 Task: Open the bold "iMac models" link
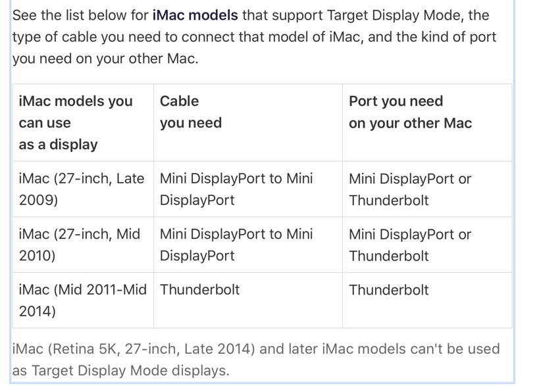(195, 15)
